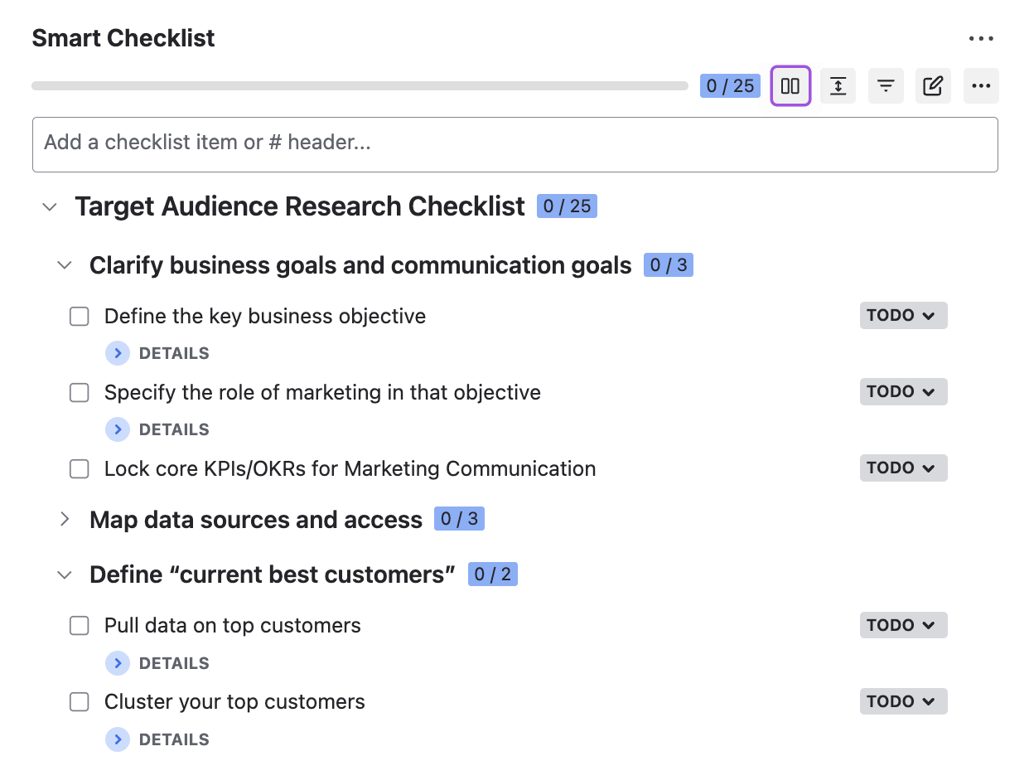Screen dimensions: 1029x761
Task: Tick the Pull data on top customers checkbox
Action: point(79,625)
